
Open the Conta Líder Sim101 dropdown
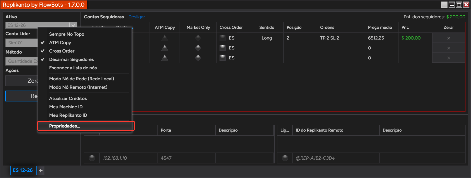click(x=22, y=43)
